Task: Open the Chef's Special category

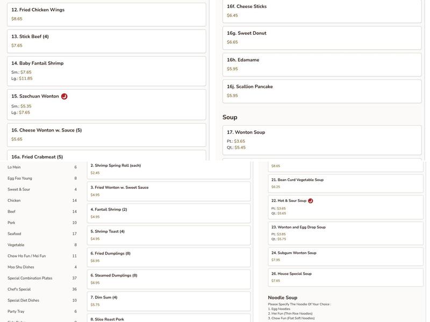Action: pos(19,289)
